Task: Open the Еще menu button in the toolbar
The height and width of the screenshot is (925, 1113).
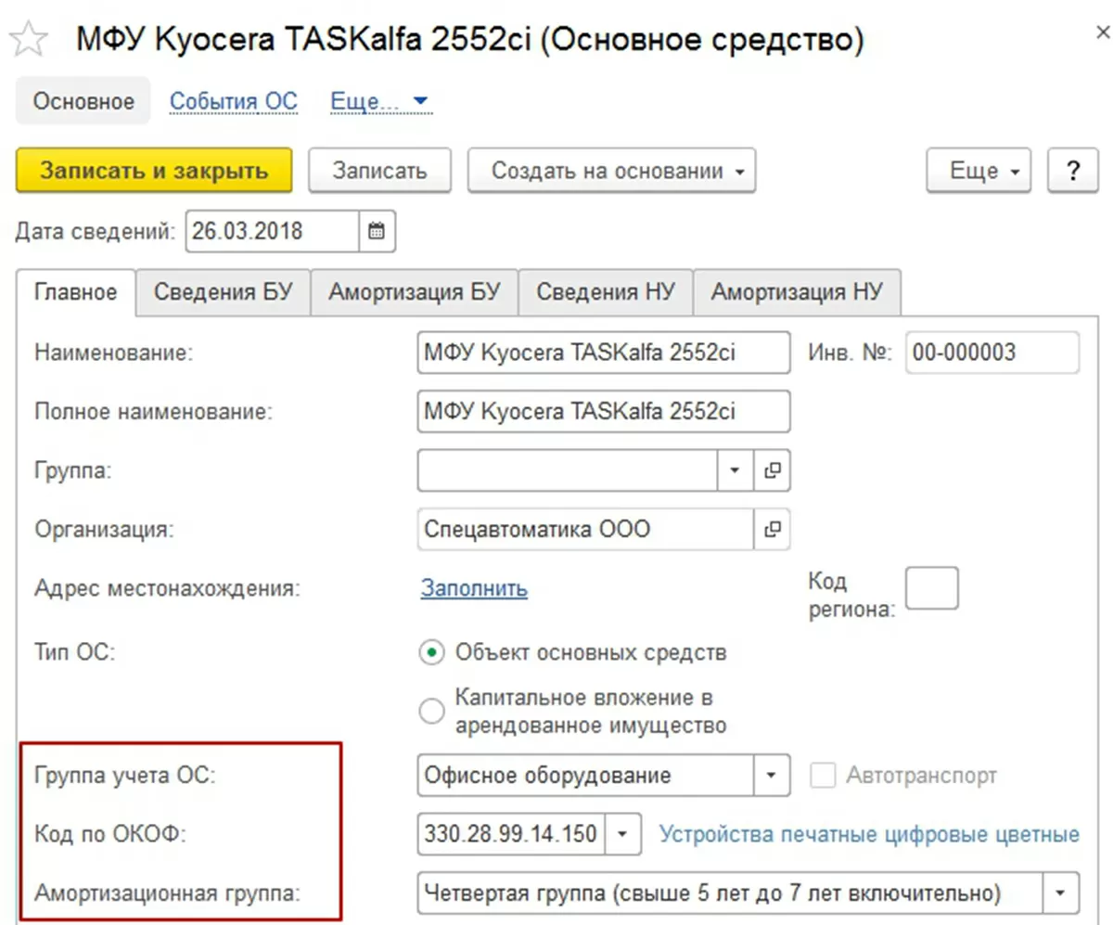Action: click(979, 171)
